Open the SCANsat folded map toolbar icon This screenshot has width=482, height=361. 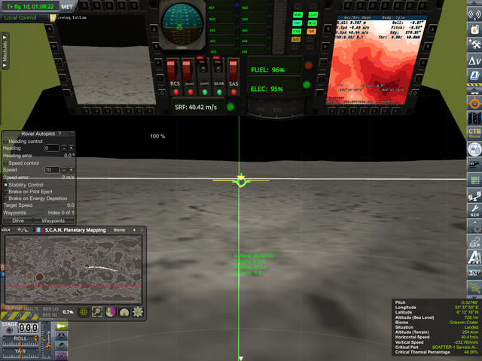(x=474, y=118)
